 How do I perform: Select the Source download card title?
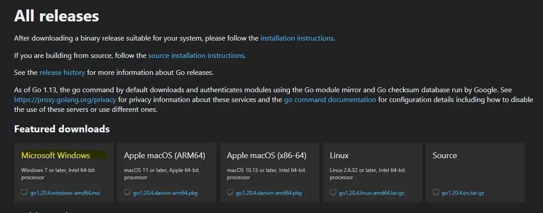[445, 156]
